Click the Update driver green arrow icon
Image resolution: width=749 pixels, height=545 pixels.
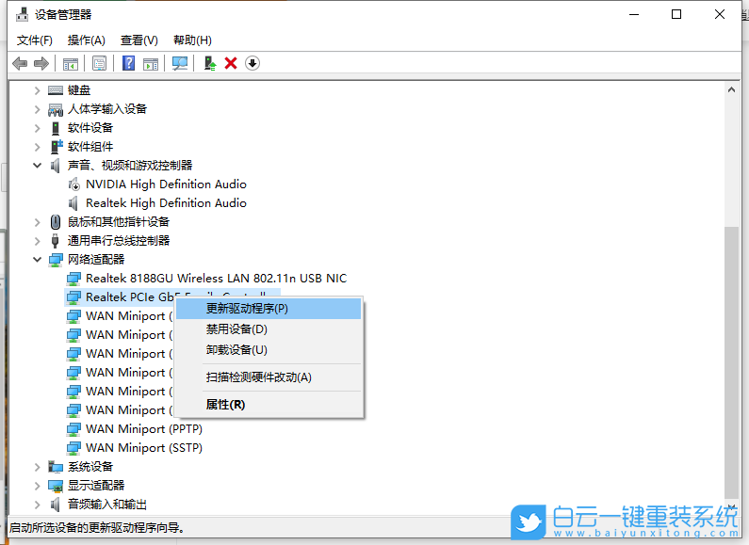point(210,63)
